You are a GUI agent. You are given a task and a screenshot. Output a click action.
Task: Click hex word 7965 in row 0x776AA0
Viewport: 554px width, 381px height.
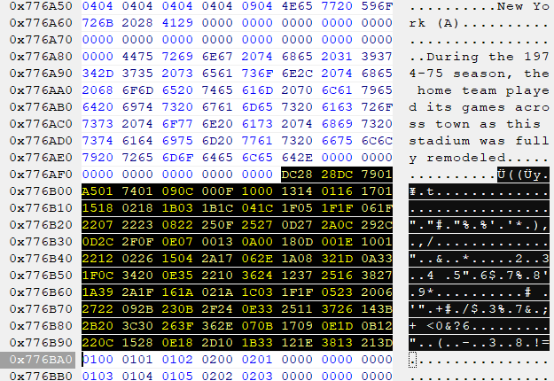click(x=377, y=90)
